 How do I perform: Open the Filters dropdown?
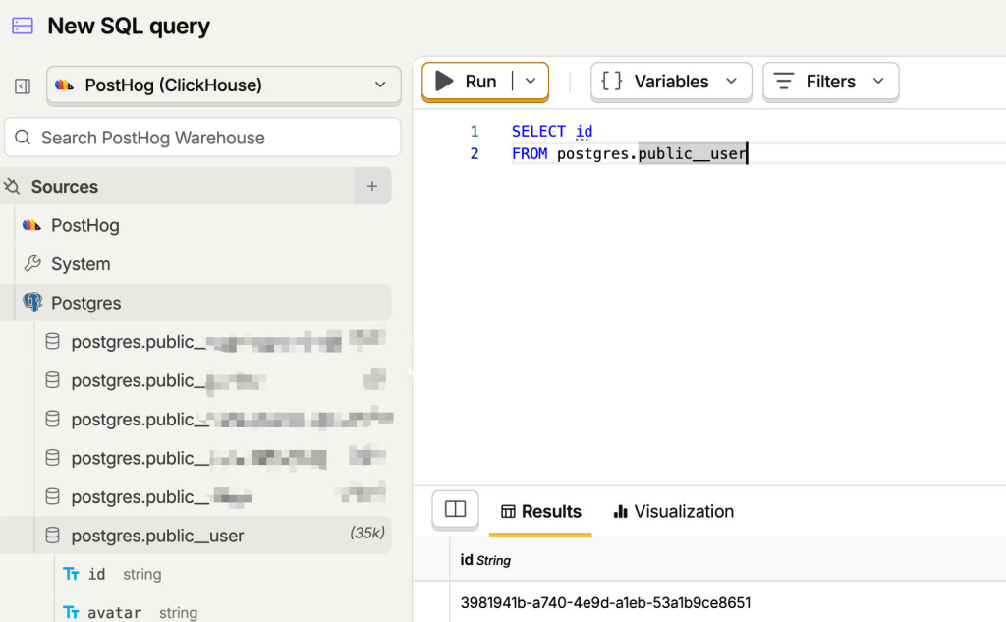coord(831,82)
